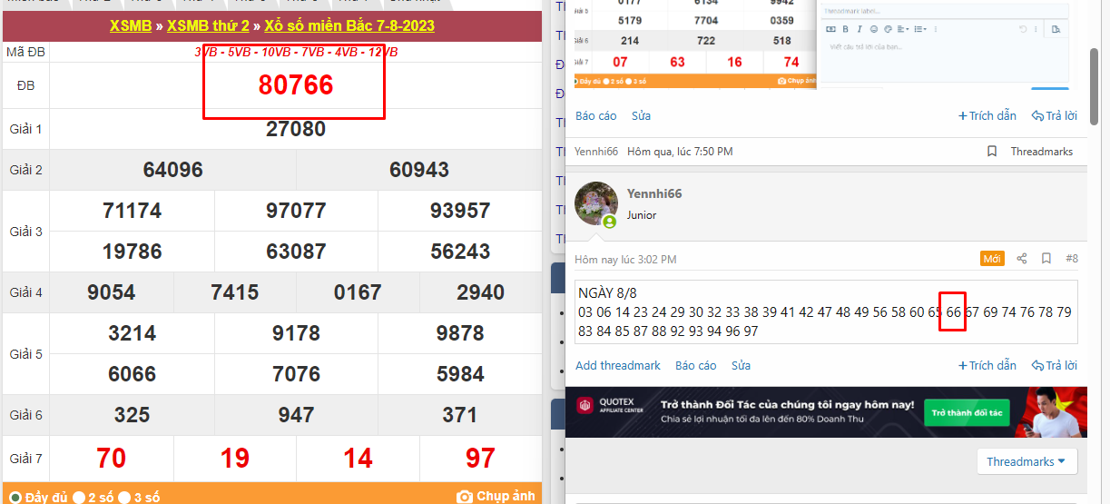Click Giải 4 number 2940

tap(481, 292)
